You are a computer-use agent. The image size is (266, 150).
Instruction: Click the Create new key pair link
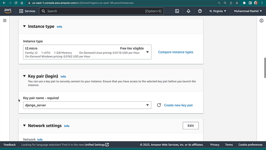pos(179,105)
